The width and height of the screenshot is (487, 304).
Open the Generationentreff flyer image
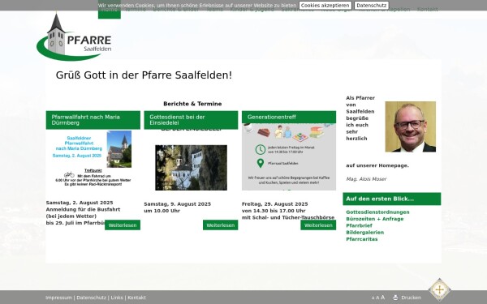[289, 156]
